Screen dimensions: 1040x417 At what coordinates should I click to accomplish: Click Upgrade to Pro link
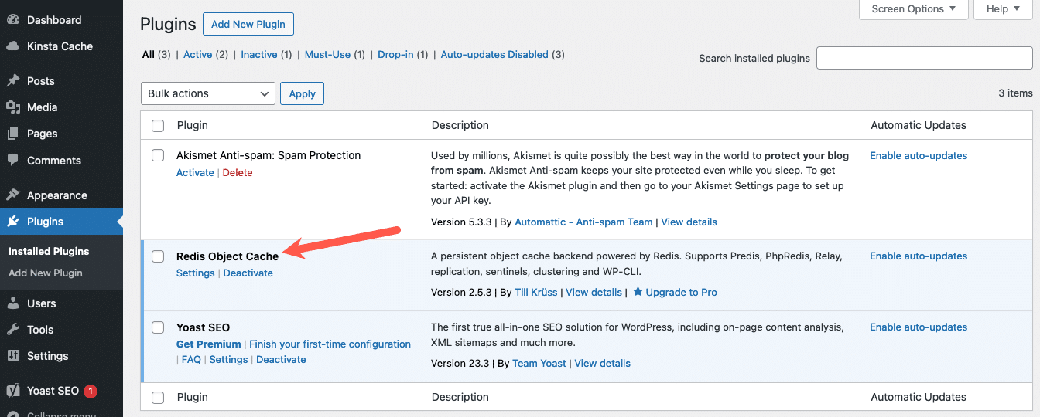682,293
